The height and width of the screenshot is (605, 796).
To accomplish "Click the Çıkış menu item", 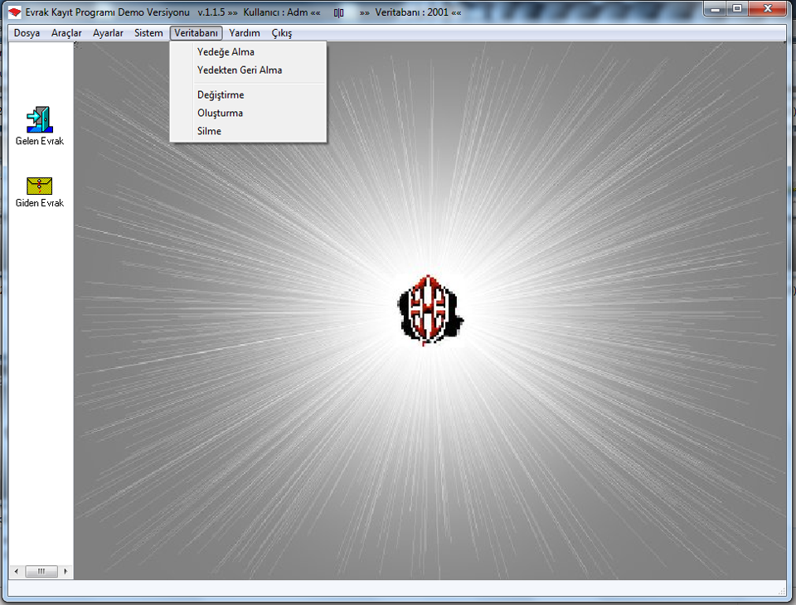I will [282, 33].
